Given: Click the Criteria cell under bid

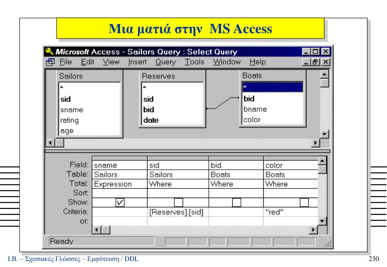Looking at the screenshot, I should (236, 212).
